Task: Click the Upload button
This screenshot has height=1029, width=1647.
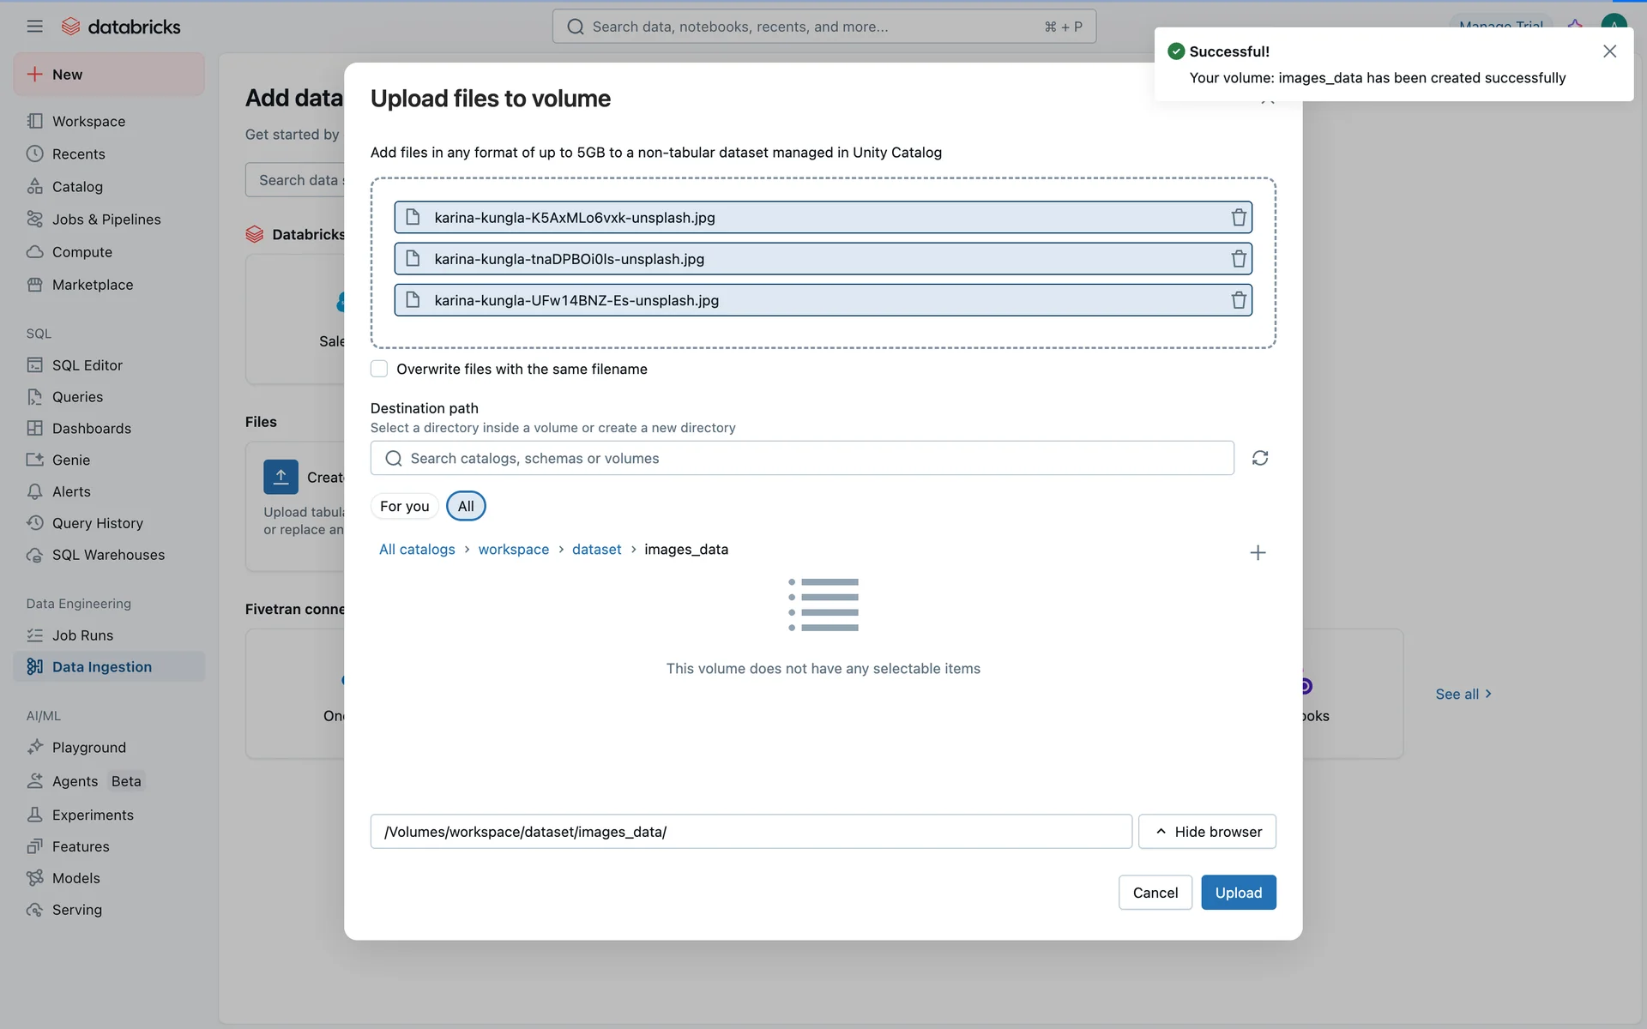Action: [1238, 893]
